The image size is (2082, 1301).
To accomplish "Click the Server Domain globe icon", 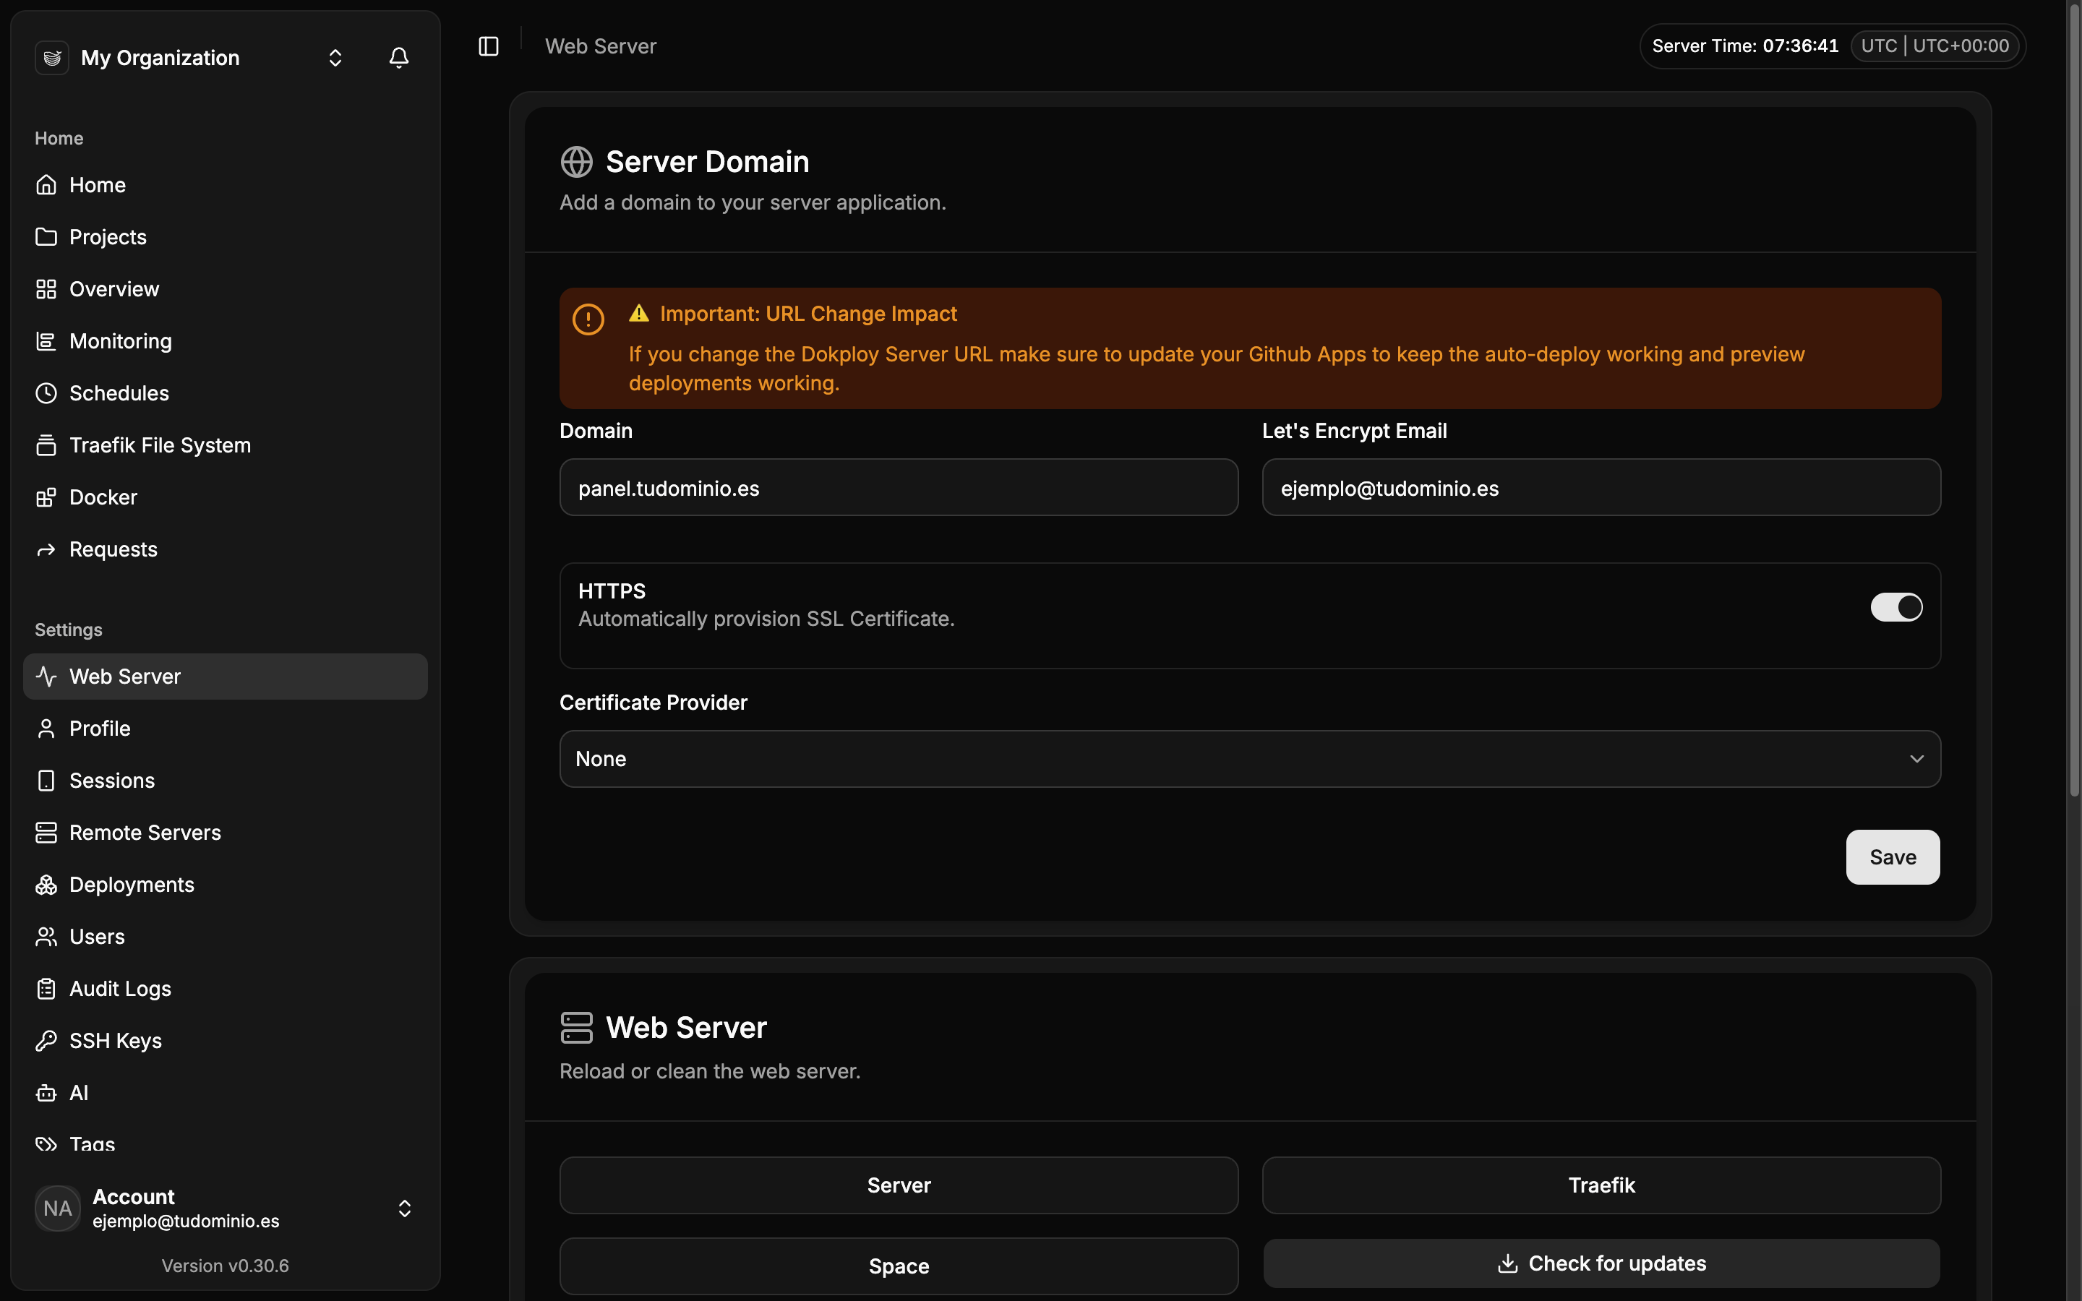I will 576,162.
